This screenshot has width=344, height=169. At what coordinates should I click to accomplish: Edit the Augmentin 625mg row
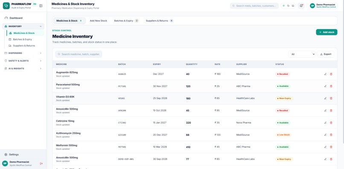(325, 74)
